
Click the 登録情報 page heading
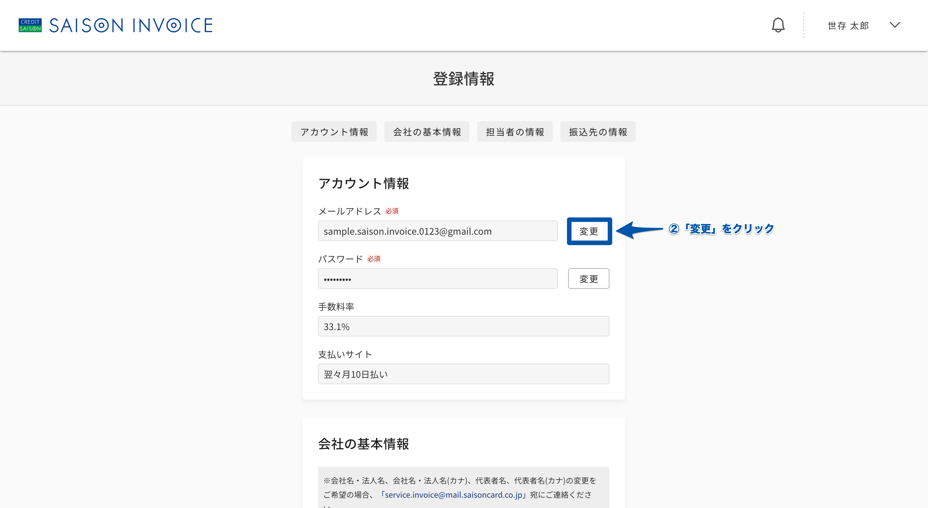pyautogui.click(x=464, y=79)
